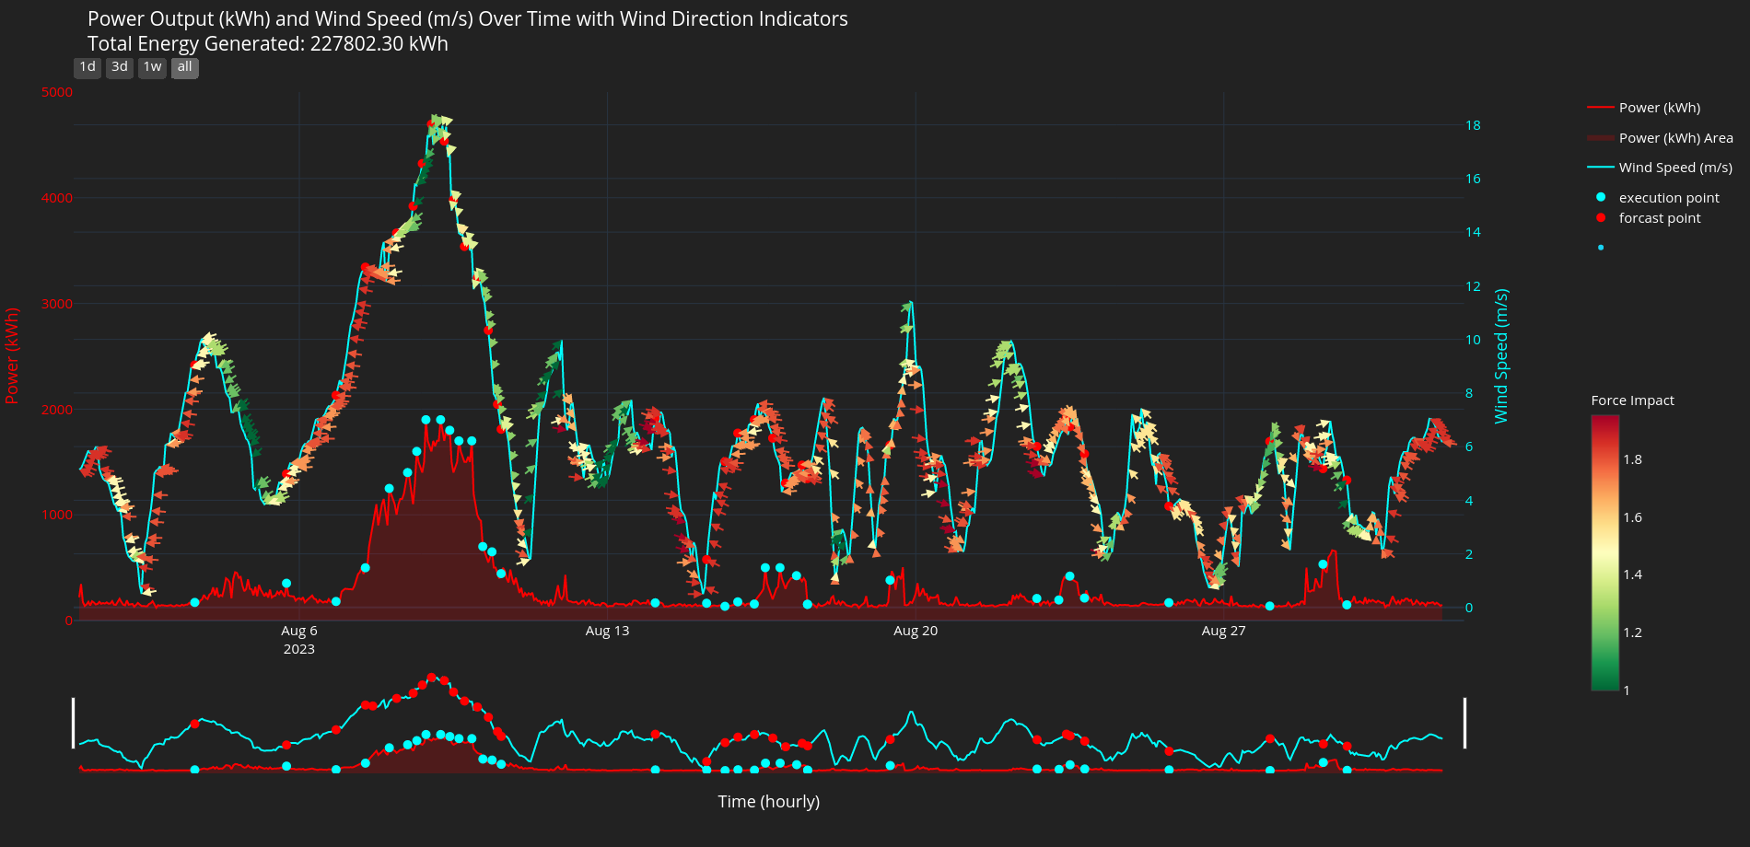This screenshot has width=1750, height=847.
Task: Click the cyan execution point legend marker
Action: [1601, 198]
